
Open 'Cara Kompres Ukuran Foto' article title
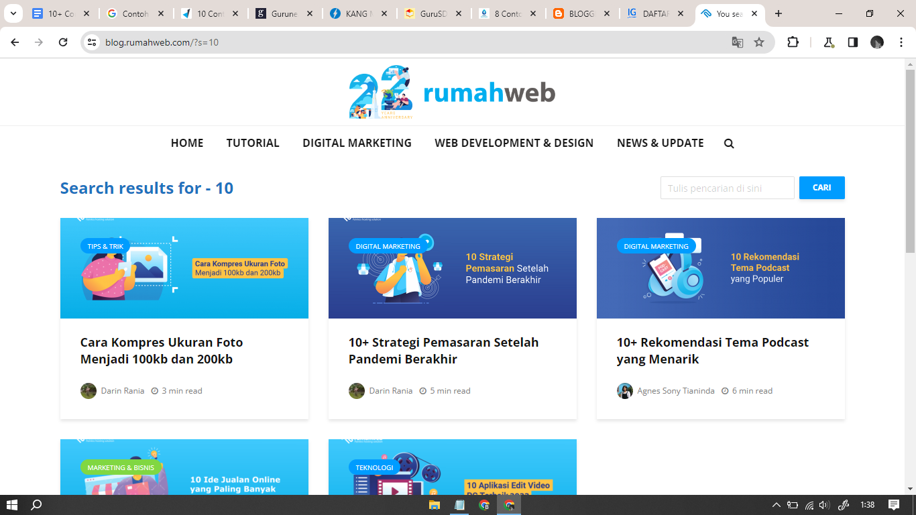162,351
